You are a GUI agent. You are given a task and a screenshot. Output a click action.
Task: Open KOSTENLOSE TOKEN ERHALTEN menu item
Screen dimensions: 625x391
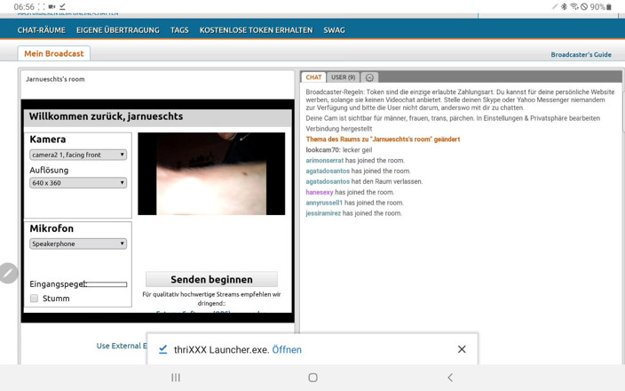click(257, 30)
